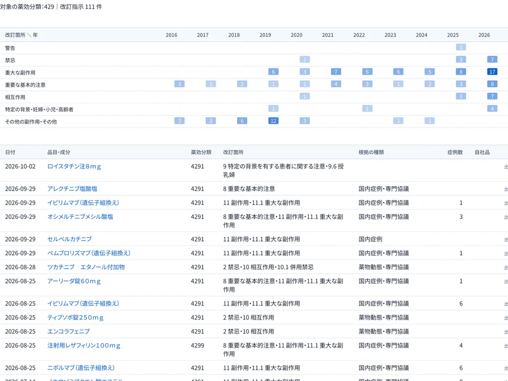The width and height of the screenshot is (508, 381).
Task: Click the 自社品 column header
Action: 482,152
